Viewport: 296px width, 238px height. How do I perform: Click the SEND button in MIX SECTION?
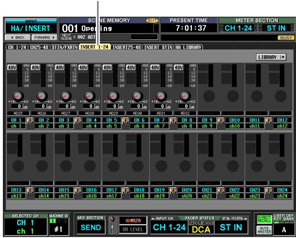pyautogui.click(x=91, y=227)
